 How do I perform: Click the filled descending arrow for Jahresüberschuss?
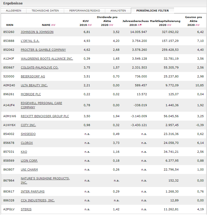click(x=141, y=25)
